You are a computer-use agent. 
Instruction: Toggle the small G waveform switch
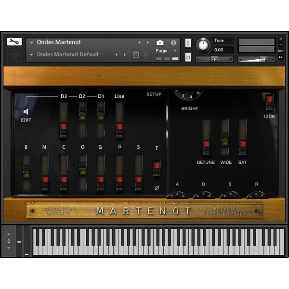[119, 172]
